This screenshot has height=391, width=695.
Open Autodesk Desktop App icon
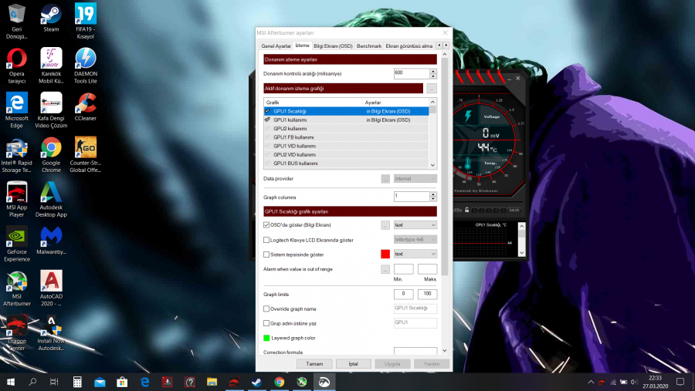(51, 199)
